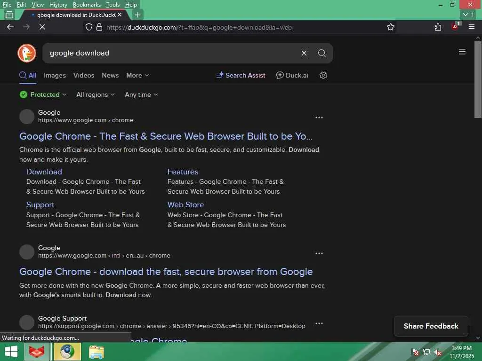The height and width of the screenshot is (361, 482).
Task: Click the https://www.google.com › chrome URL text
Action: point(86,120)
